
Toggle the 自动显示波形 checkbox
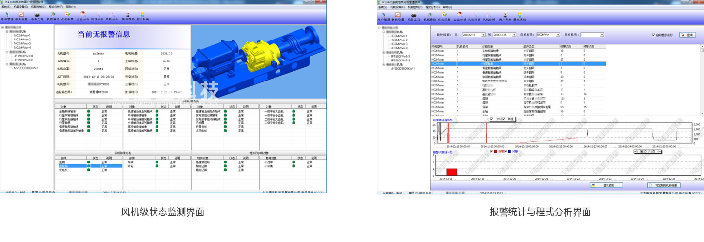[654, 35]
